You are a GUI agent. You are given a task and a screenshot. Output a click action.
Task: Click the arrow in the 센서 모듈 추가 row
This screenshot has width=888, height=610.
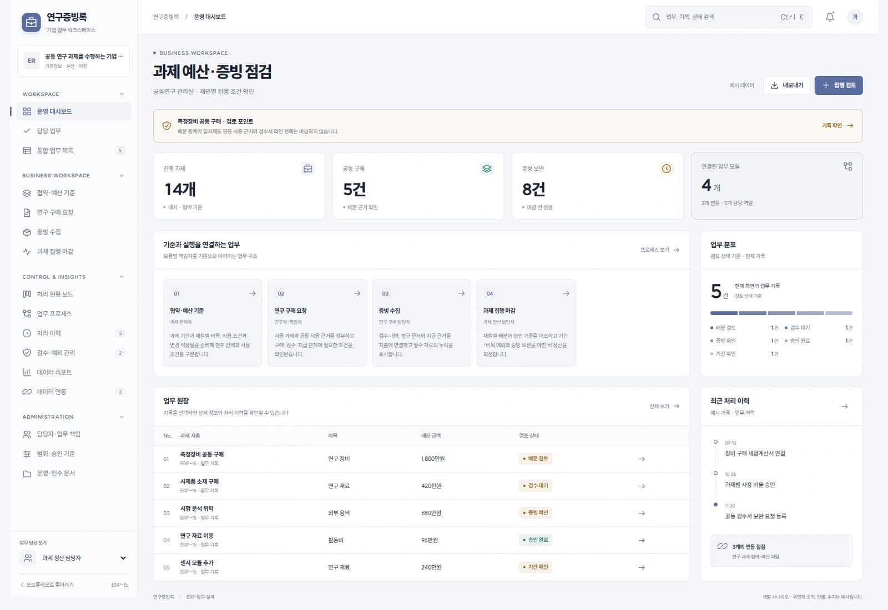click(642, 568)
